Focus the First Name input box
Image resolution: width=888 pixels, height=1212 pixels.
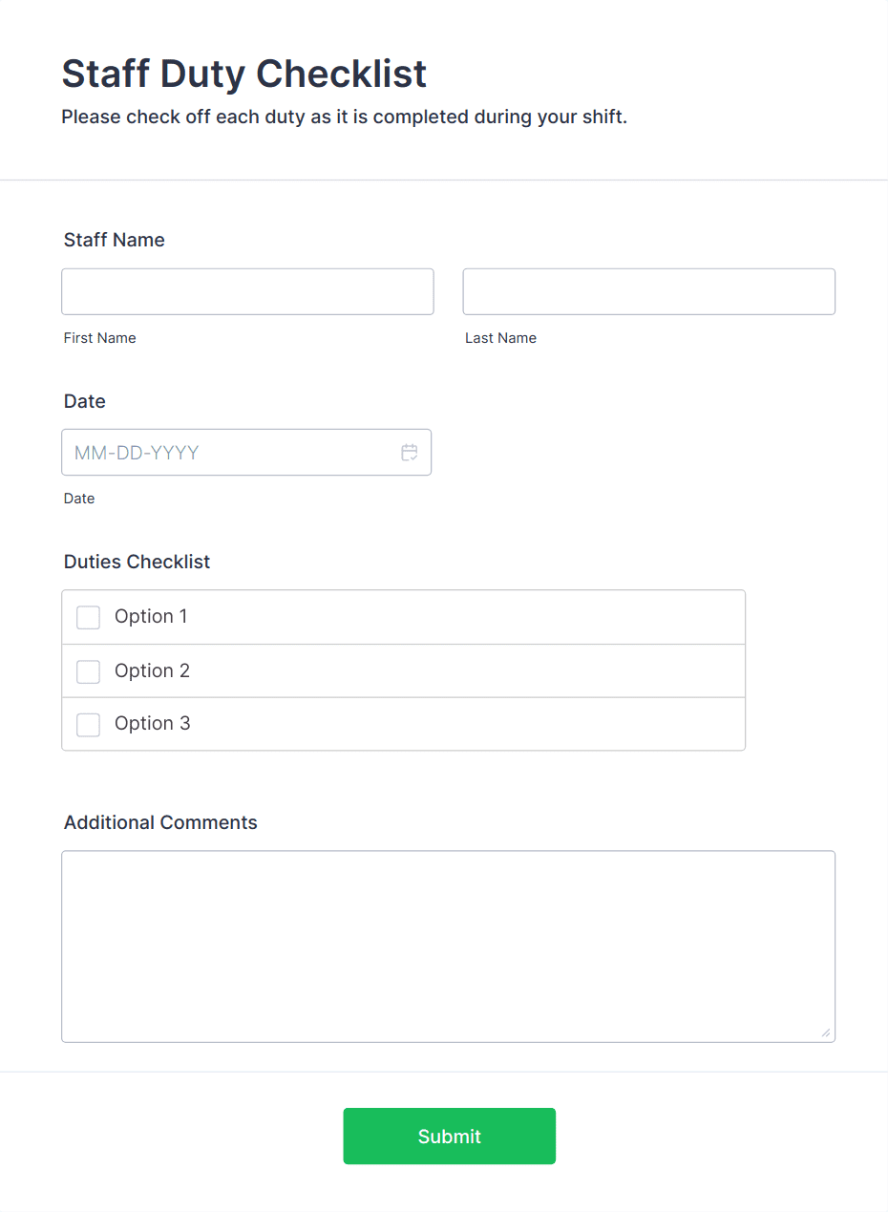coord(247,291)
